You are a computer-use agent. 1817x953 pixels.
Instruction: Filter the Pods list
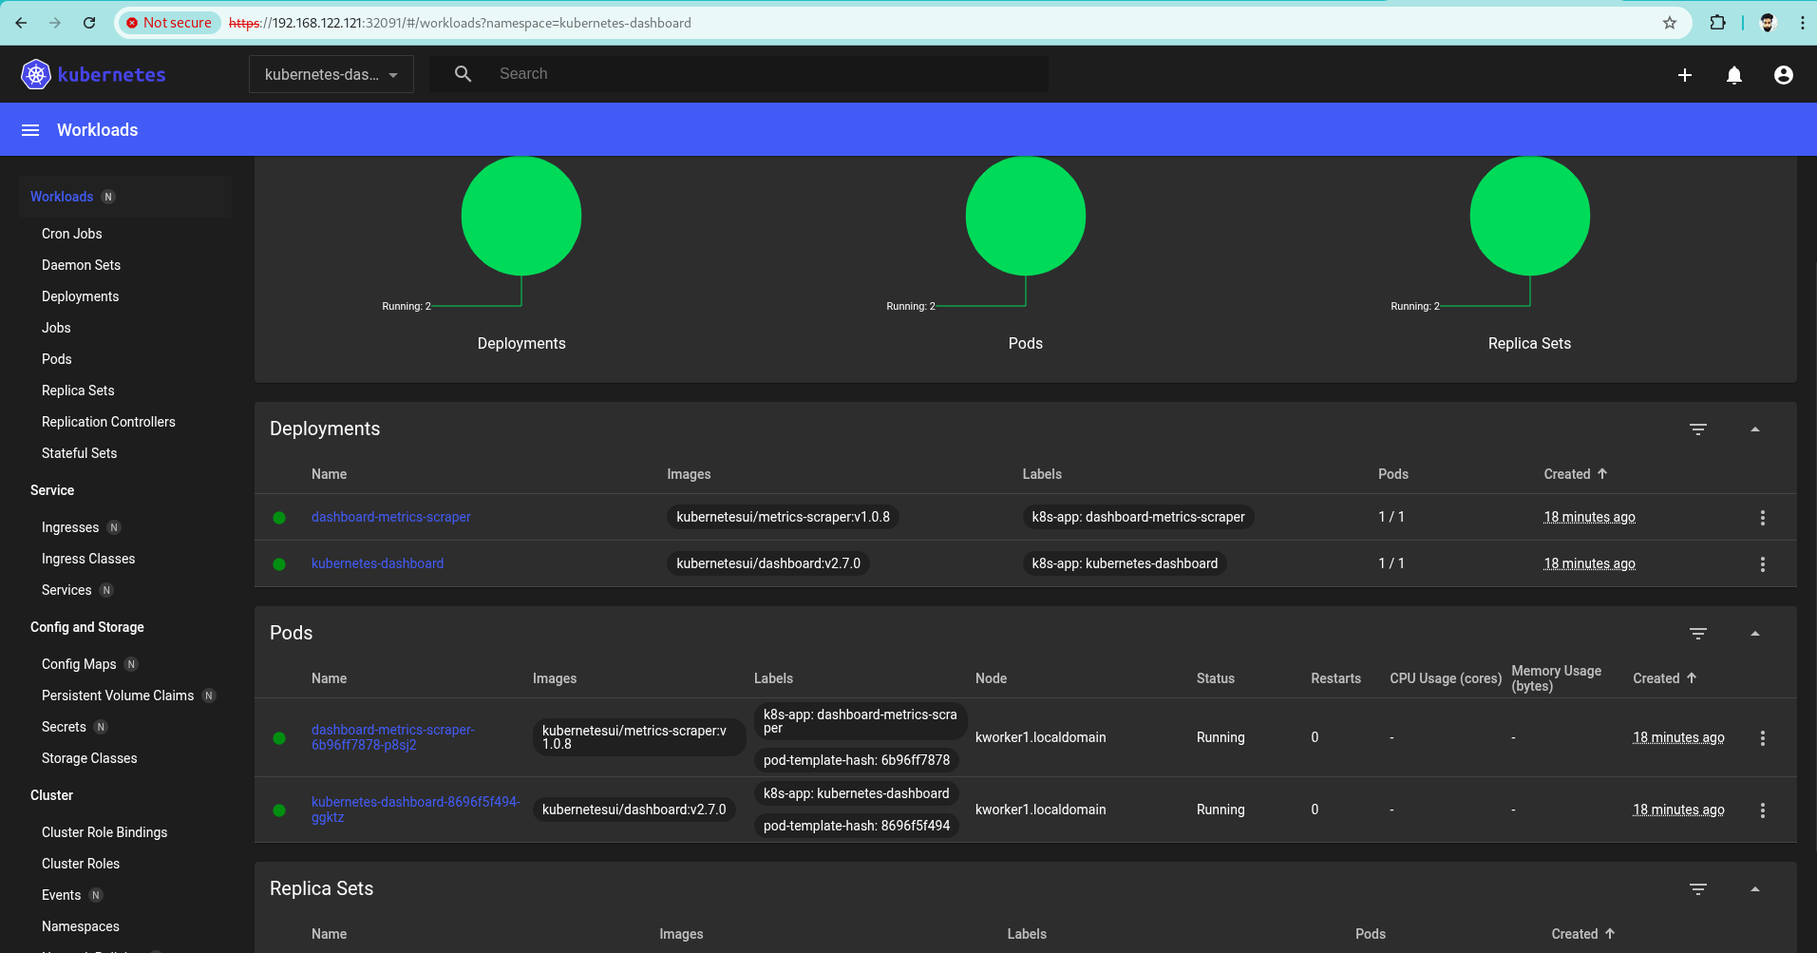[x=1697, y=634]
